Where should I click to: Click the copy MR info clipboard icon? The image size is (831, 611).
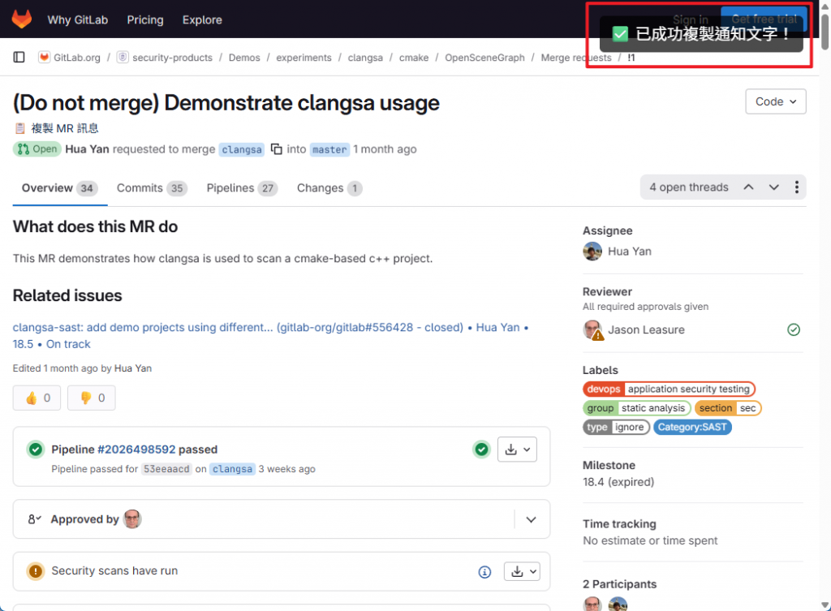(20, 128)
